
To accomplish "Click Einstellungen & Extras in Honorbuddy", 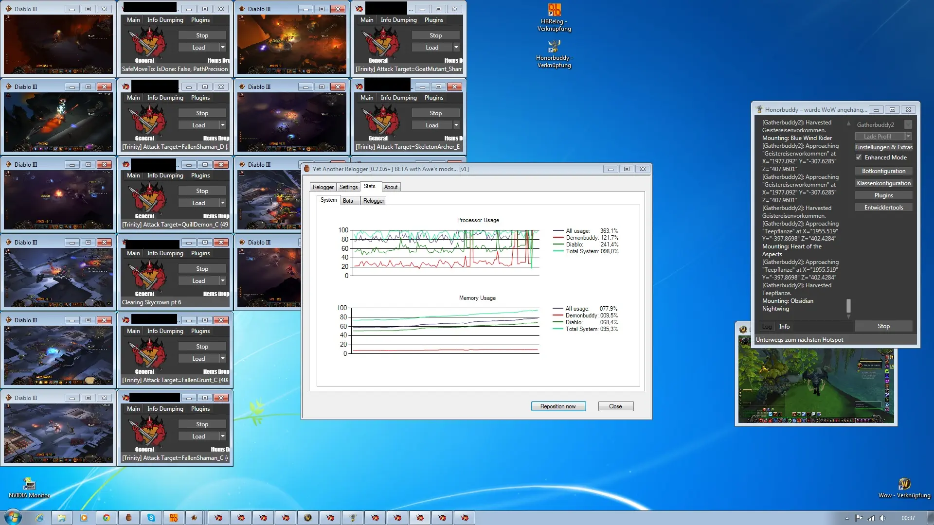I will coord(883,147).
